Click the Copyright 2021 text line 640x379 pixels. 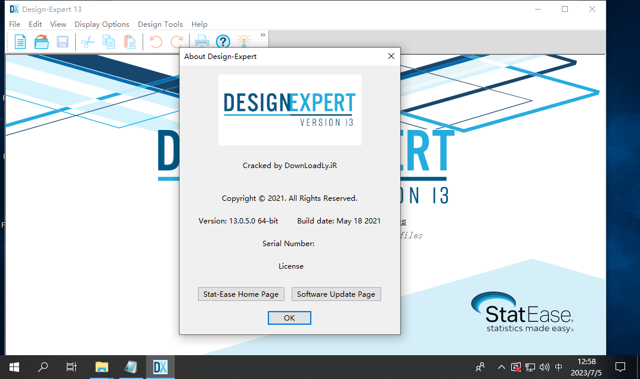[x=289, y=198]
